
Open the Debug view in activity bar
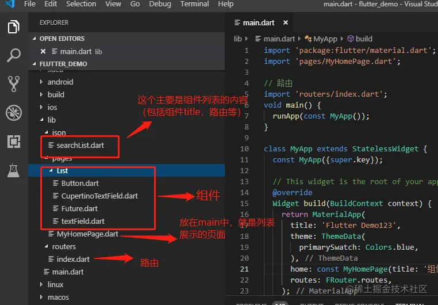tap(13, 113)
